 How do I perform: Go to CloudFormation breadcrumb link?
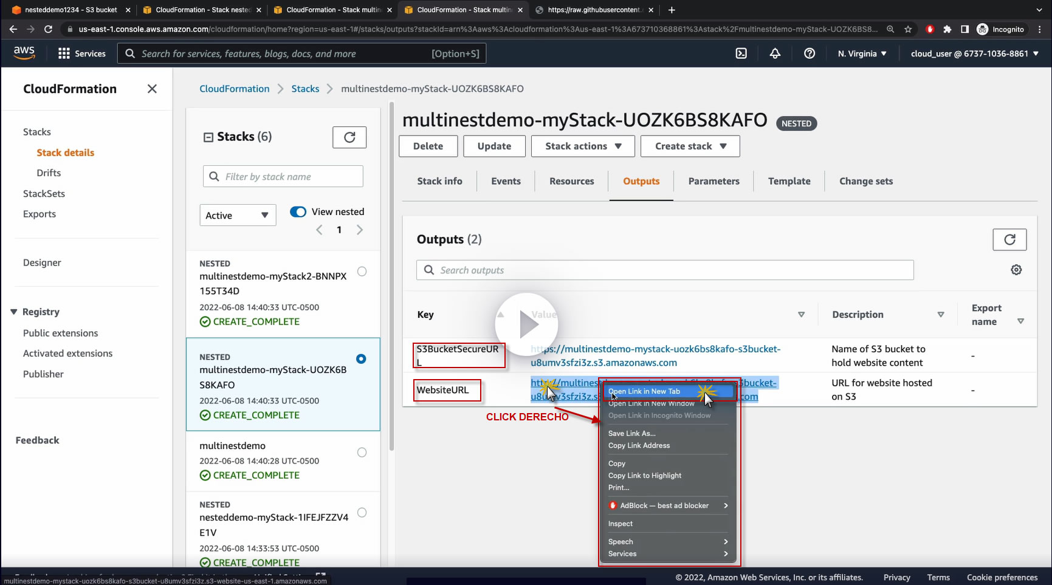(235, 89)
